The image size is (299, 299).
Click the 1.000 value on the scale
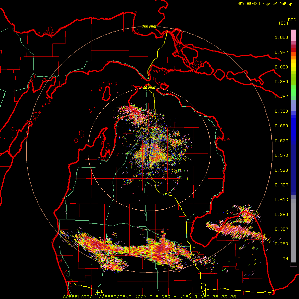click(x=281, y=37)
